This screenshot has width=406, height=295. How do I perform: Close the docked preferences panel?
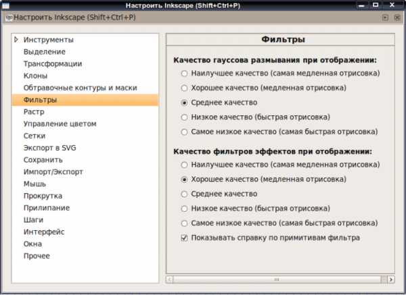pos(397,18)
